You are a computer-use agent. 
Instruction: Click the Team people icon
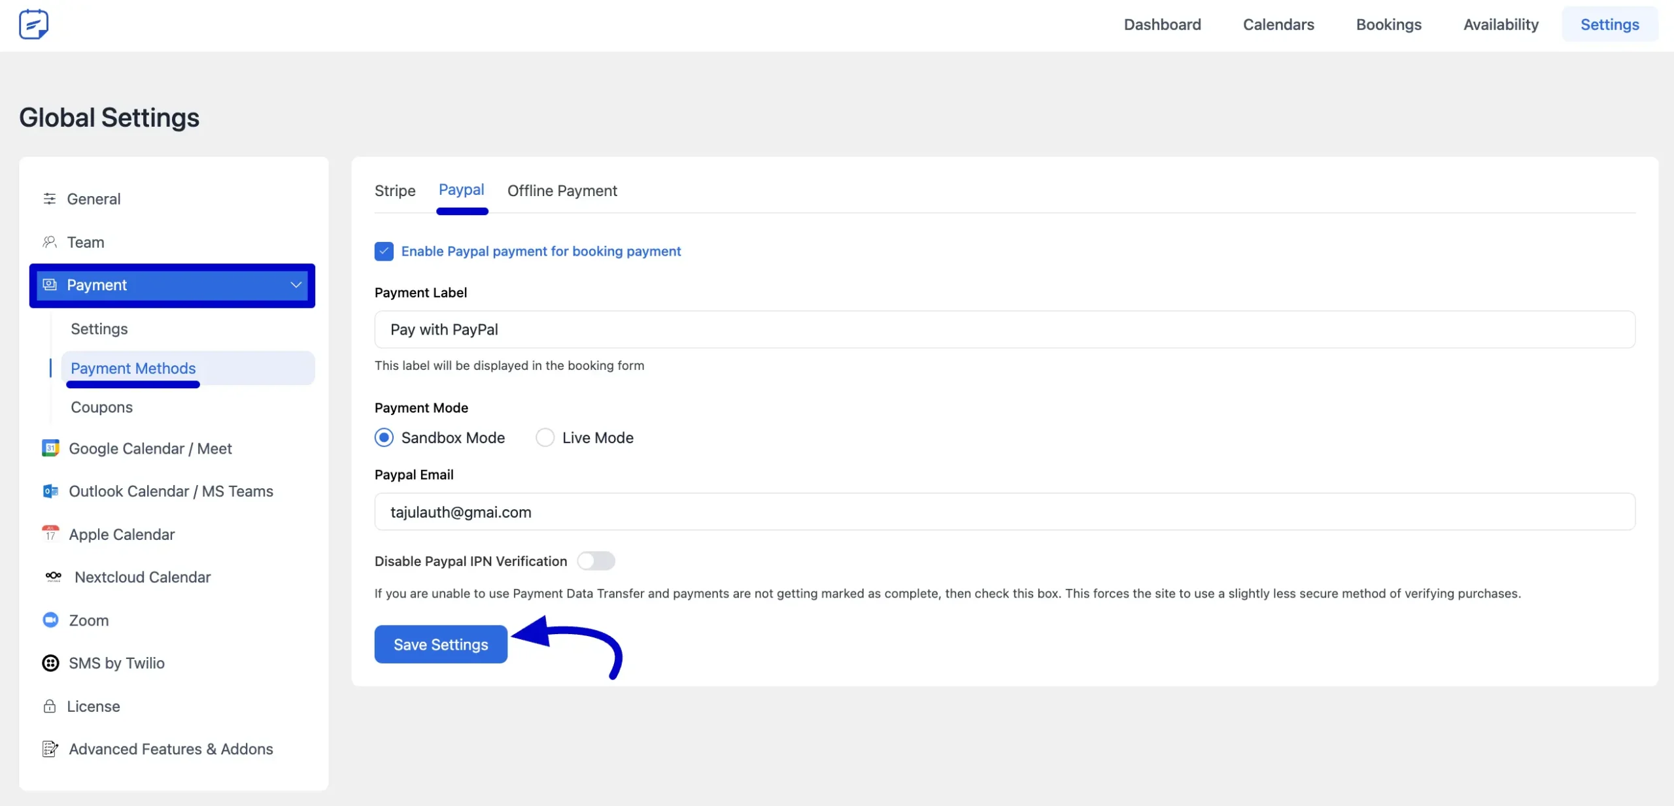(x=50, y=242)
